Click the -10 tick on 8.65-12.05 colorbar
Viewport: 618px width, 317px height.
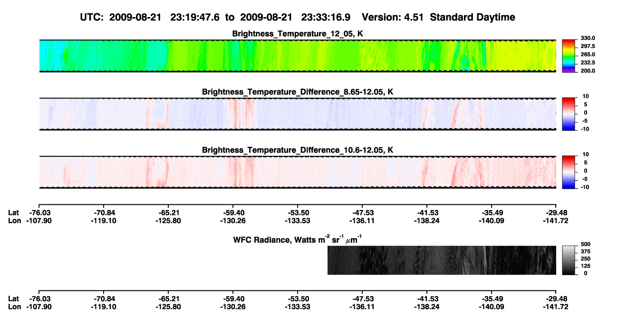tap(584, 129)
